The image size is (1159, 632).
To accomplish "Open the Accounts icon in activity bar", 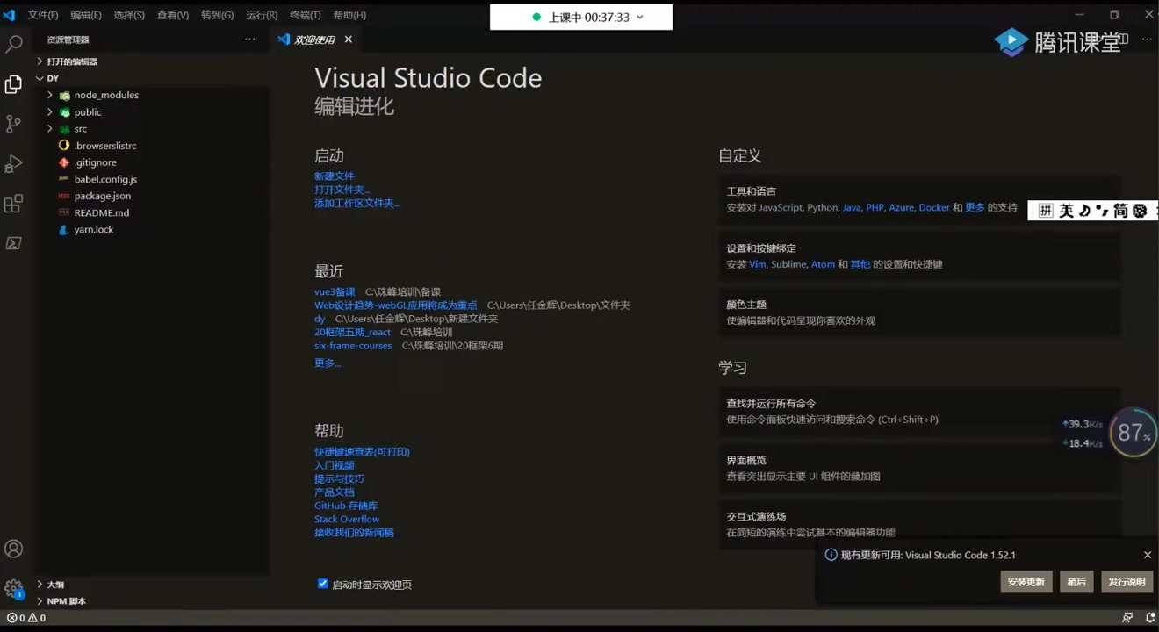I will [13, 549].
